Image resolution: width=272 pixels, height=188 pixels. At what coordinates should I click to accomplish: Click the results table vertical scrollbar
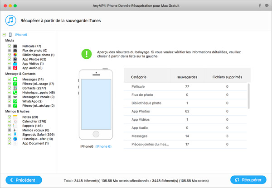click(x=249, y=96)
